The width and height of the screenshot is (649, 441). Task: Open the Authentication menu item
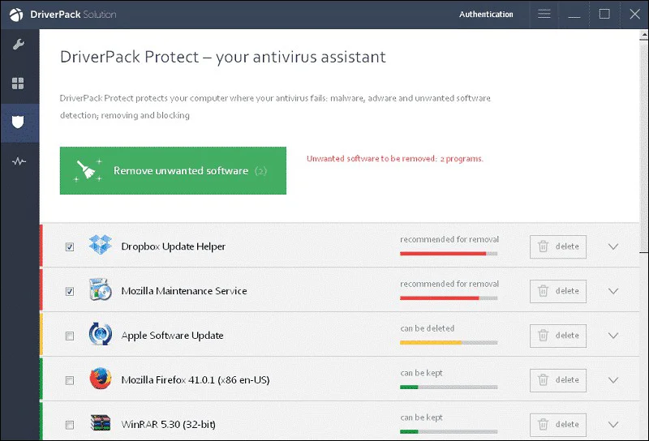(x=486, y=15)
